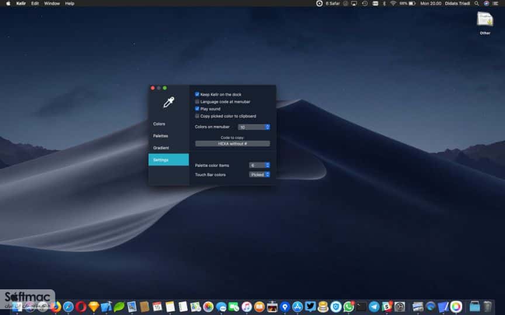Open Photos from the dock
This screenshot has width=505, height=315.
[208, 307]
